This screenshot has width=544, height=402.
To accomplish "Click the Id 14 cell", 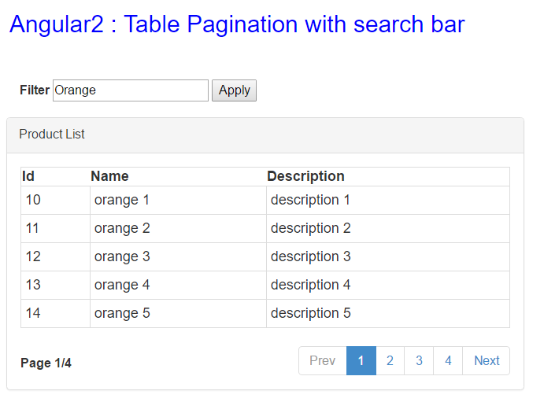I will tap(56, 314).
